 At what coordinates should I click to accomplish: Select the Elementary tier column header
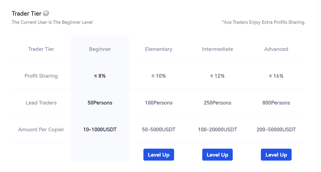(158, 49)
